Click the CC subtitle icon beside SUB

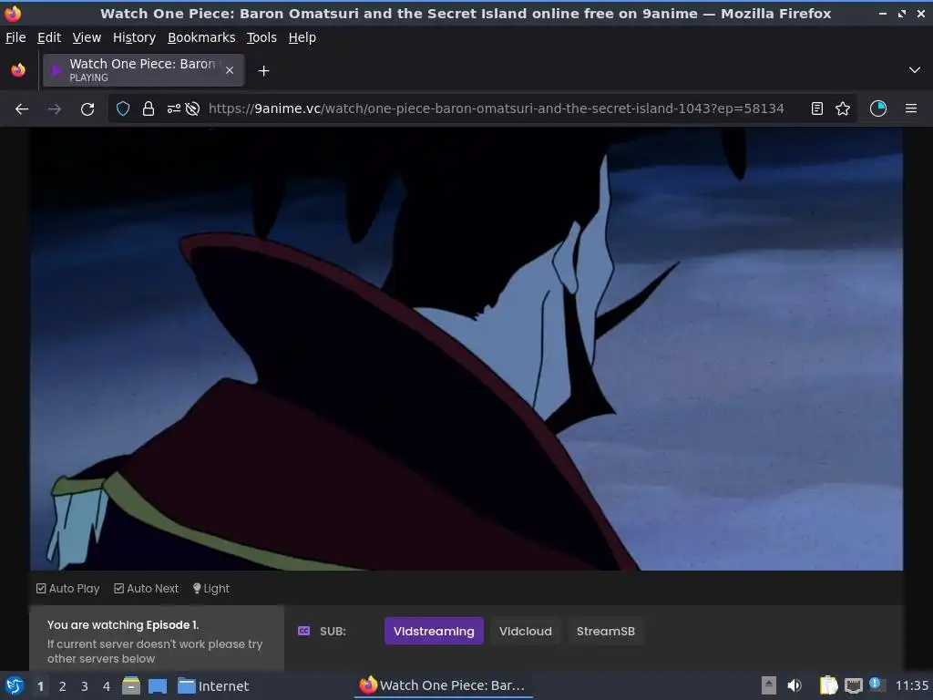tap(304, 631)
